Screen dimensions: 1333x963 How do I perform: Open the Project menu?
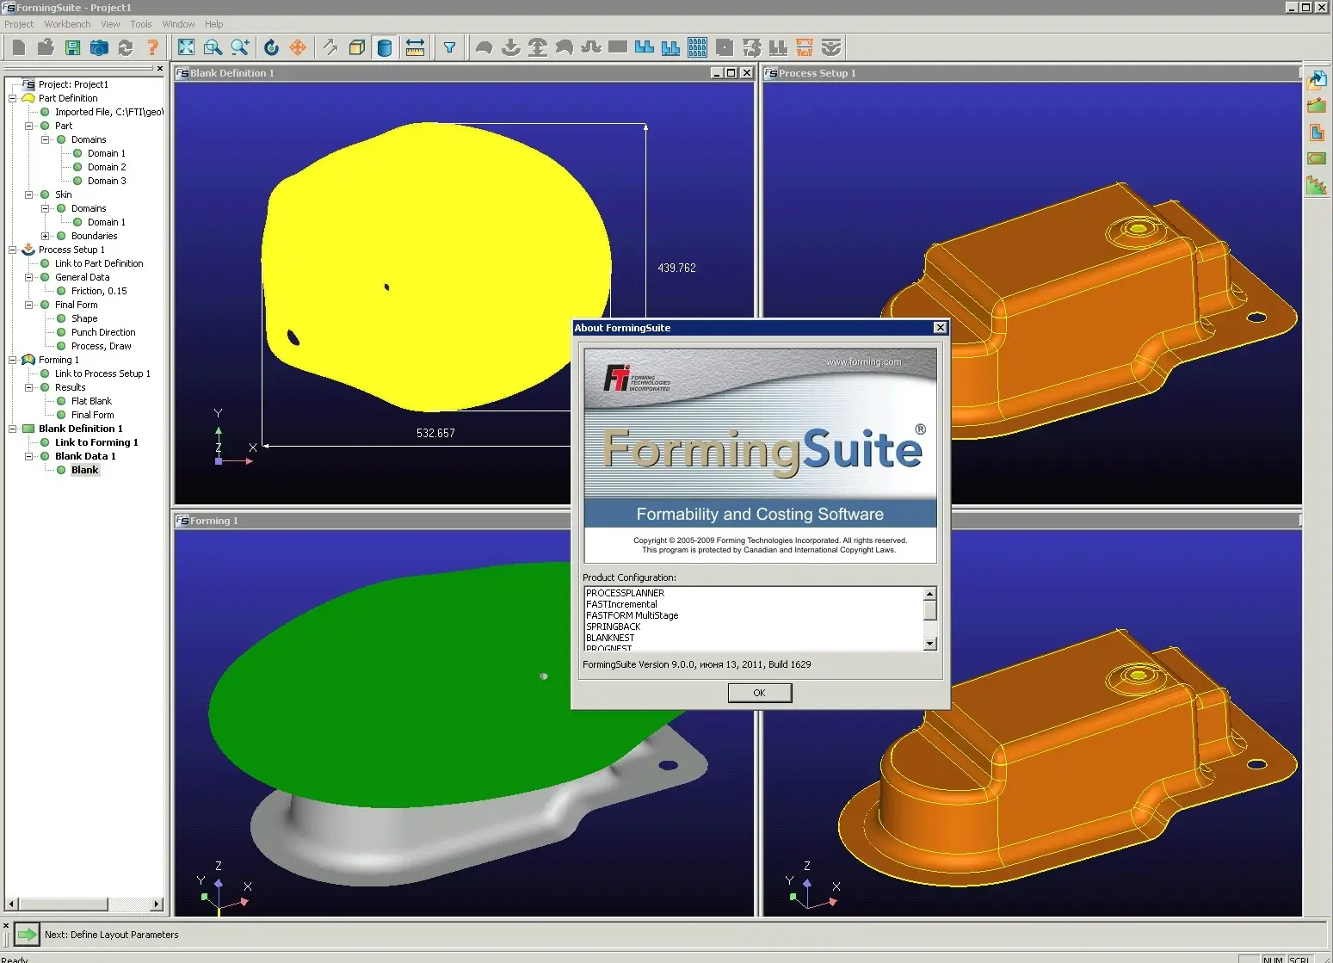[19, 24]
